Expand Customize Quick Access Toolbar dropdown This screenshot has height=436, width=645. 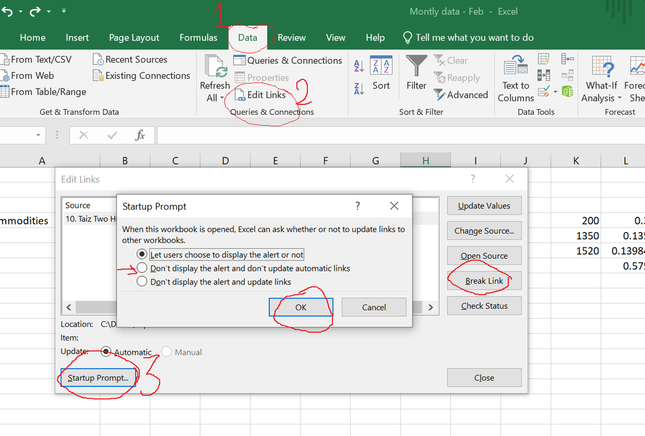[63, 12]
